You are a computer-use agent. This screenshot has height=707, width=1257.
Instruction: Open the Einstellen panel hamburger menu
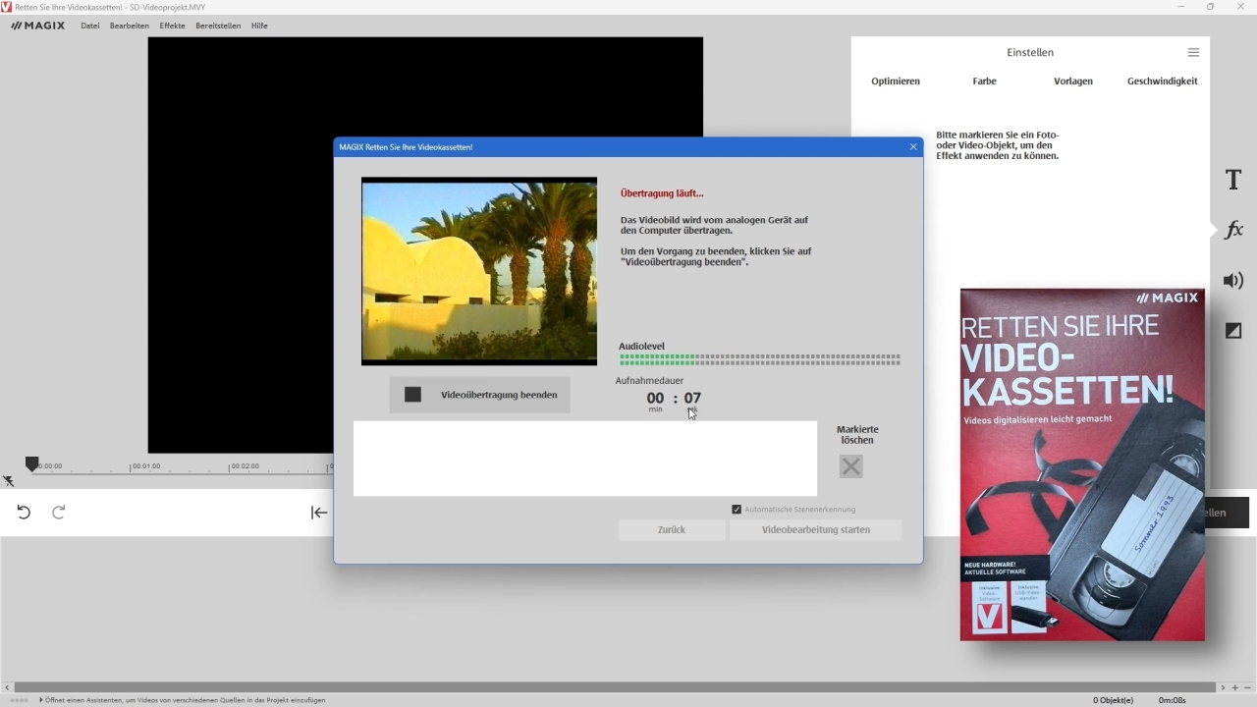pos(1193,52)
